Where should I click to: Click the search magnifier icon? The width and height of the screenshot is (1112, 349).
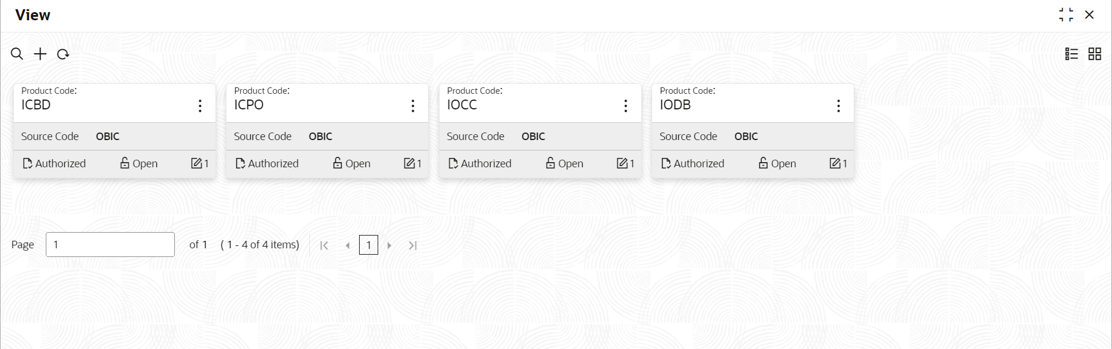[x=17, y=54]
